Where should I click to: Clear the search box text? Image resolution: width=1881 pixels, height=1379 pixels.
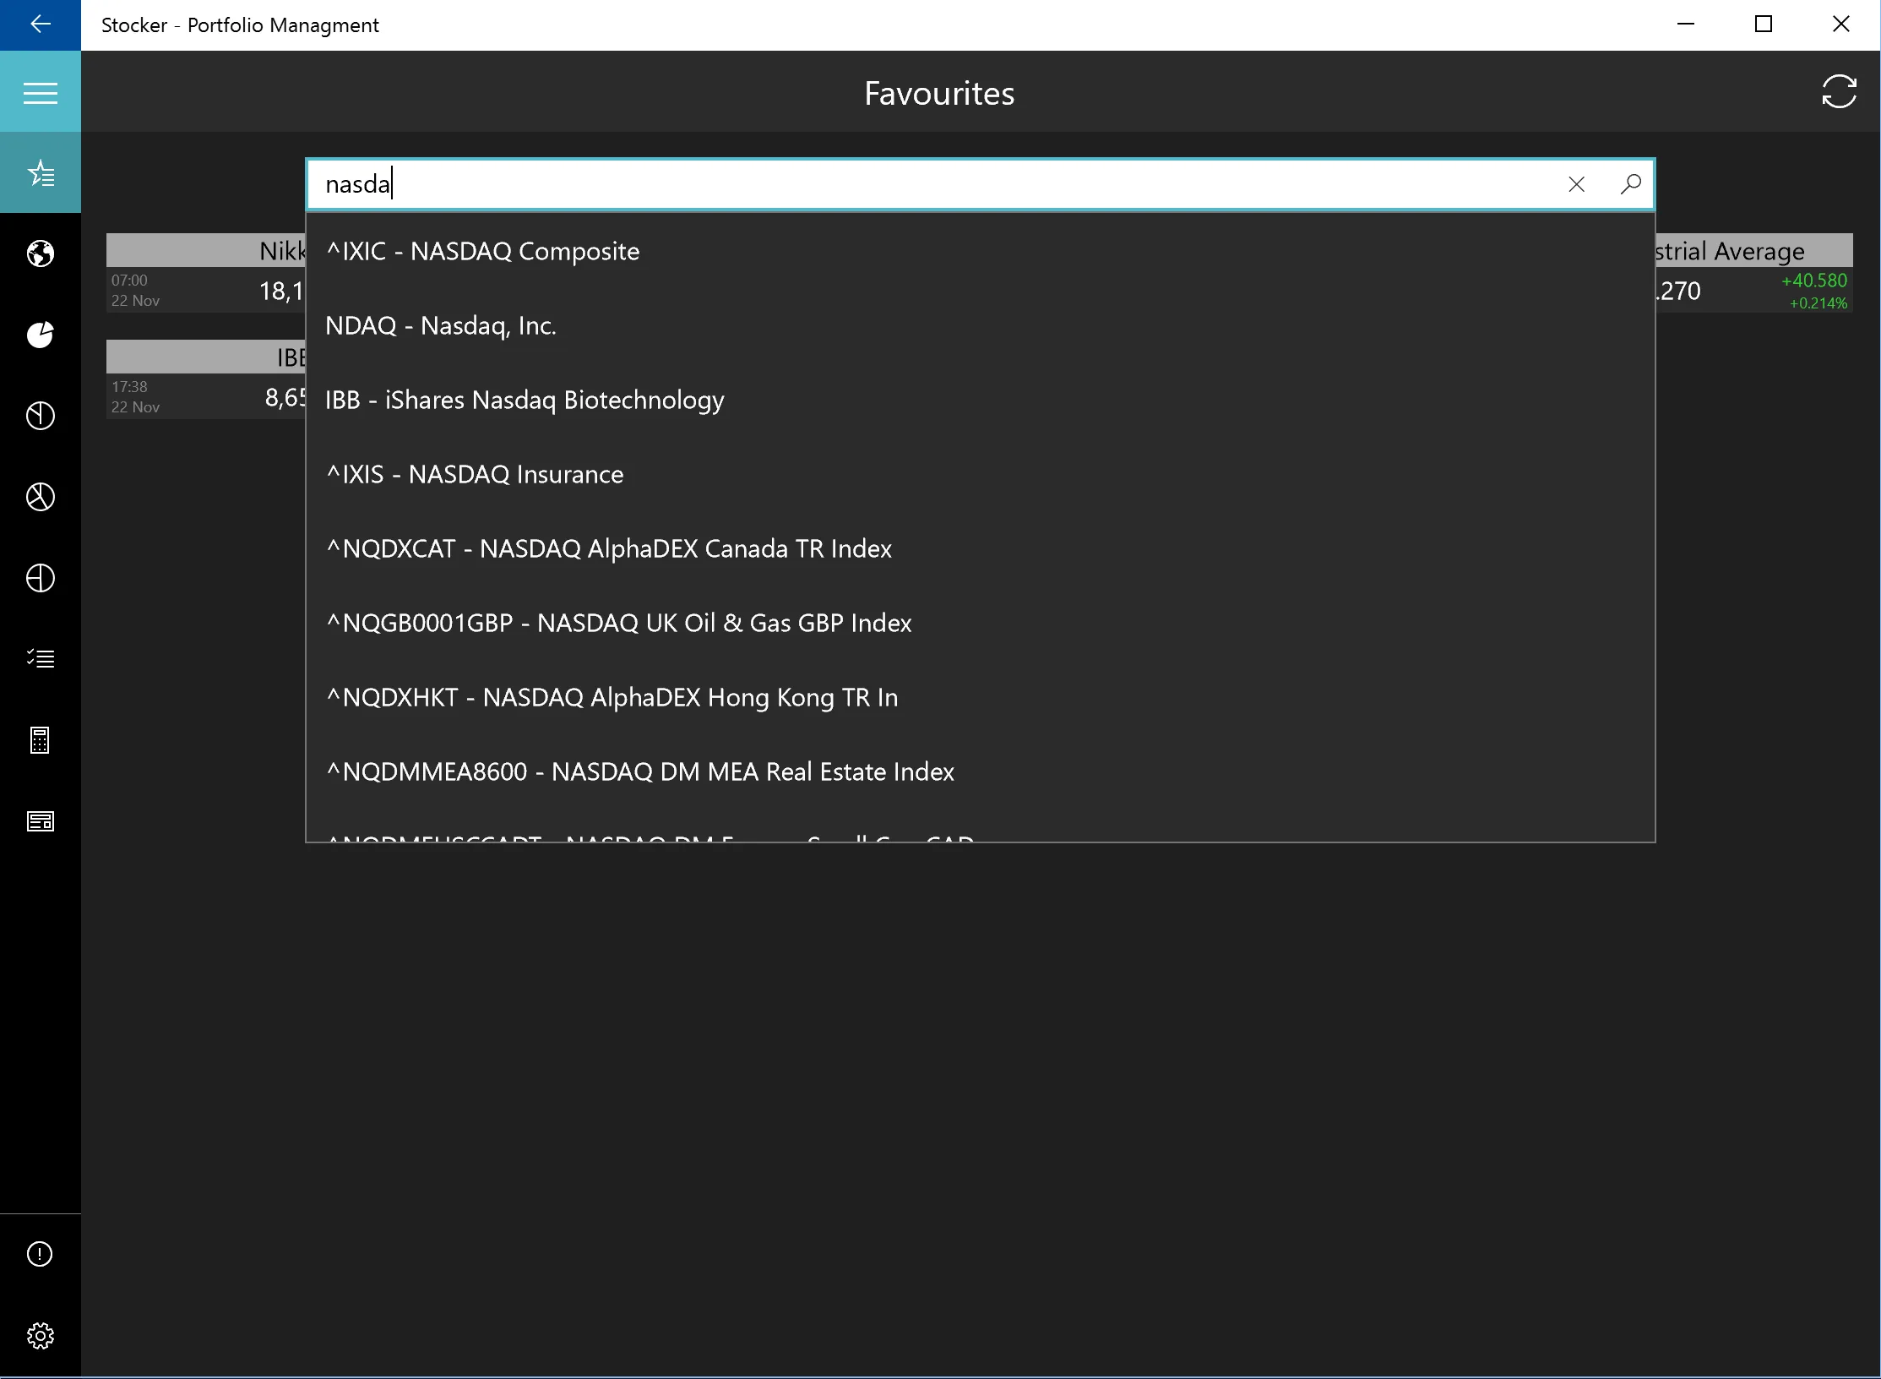pos(1576,184)
